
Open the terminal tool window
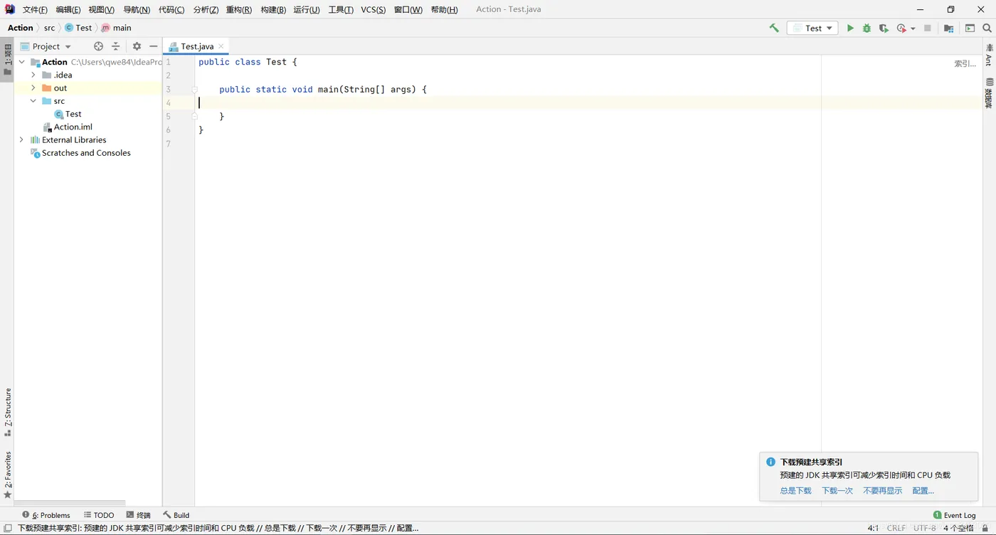coord(139,515)
